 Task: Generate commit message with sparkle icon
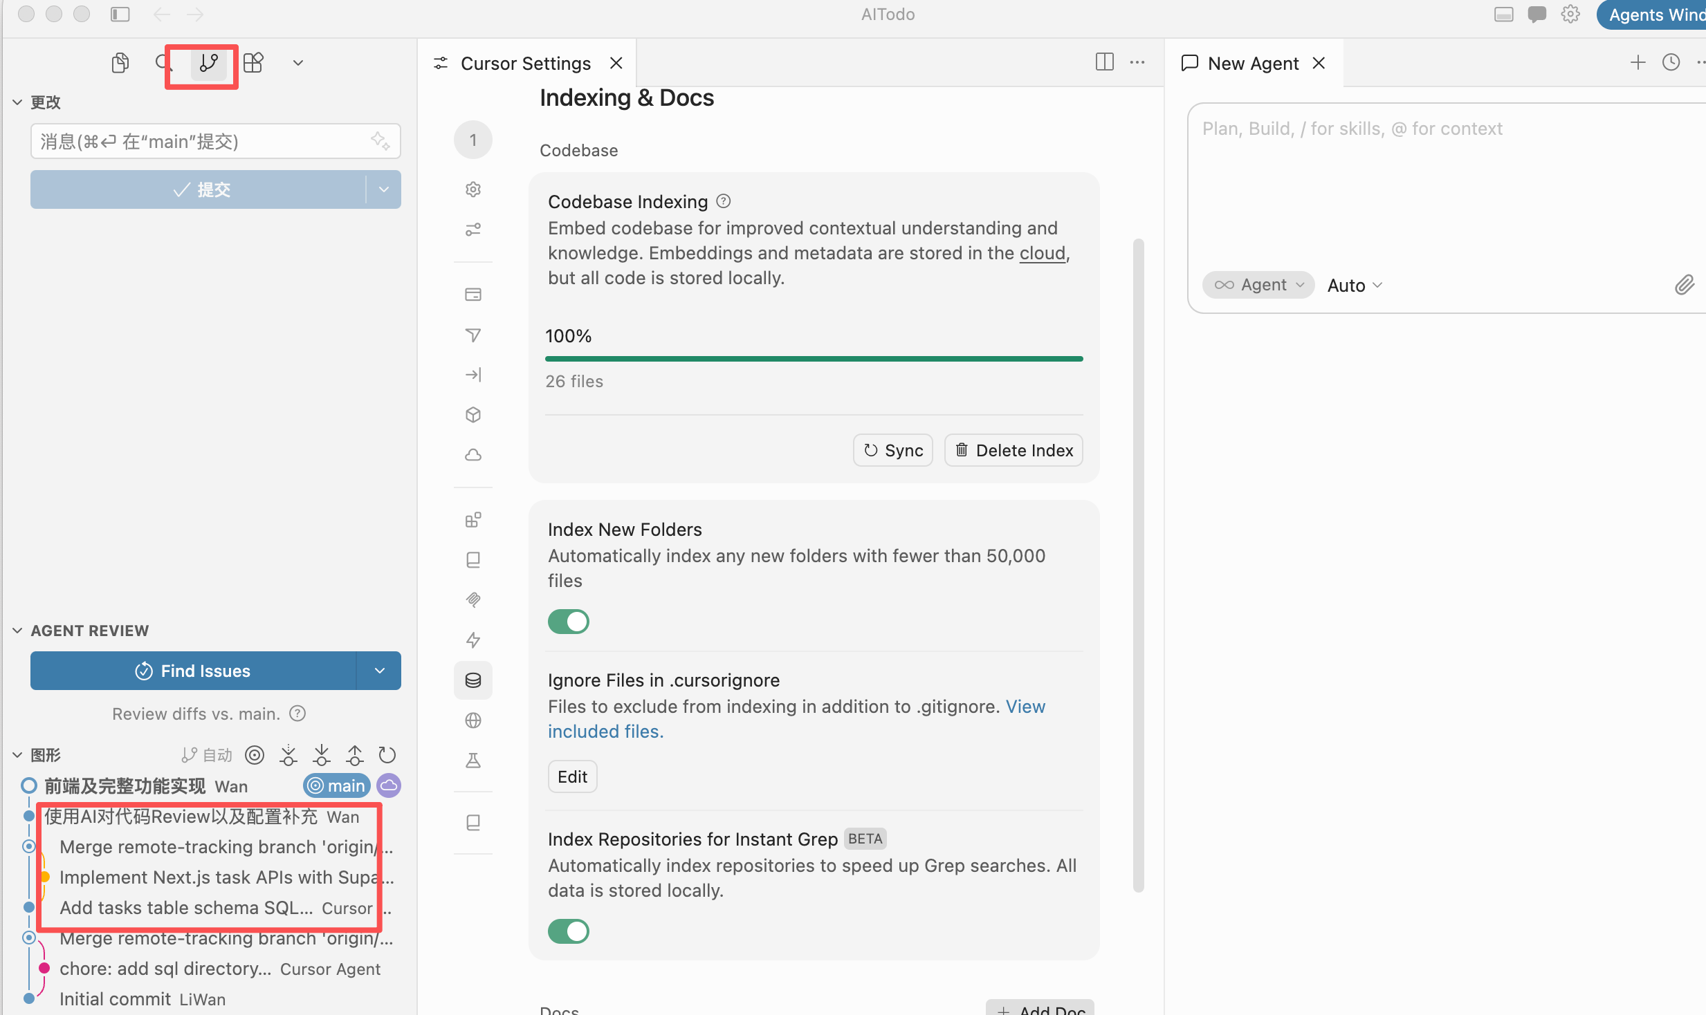tap(380, 141)
